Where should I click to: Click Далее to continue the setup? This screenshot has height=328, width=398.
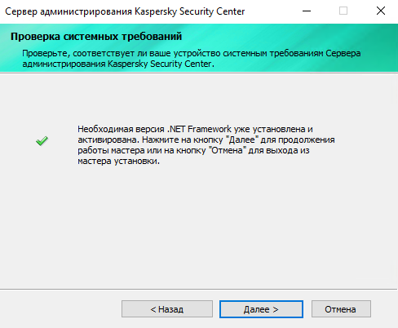pos(261,309)
